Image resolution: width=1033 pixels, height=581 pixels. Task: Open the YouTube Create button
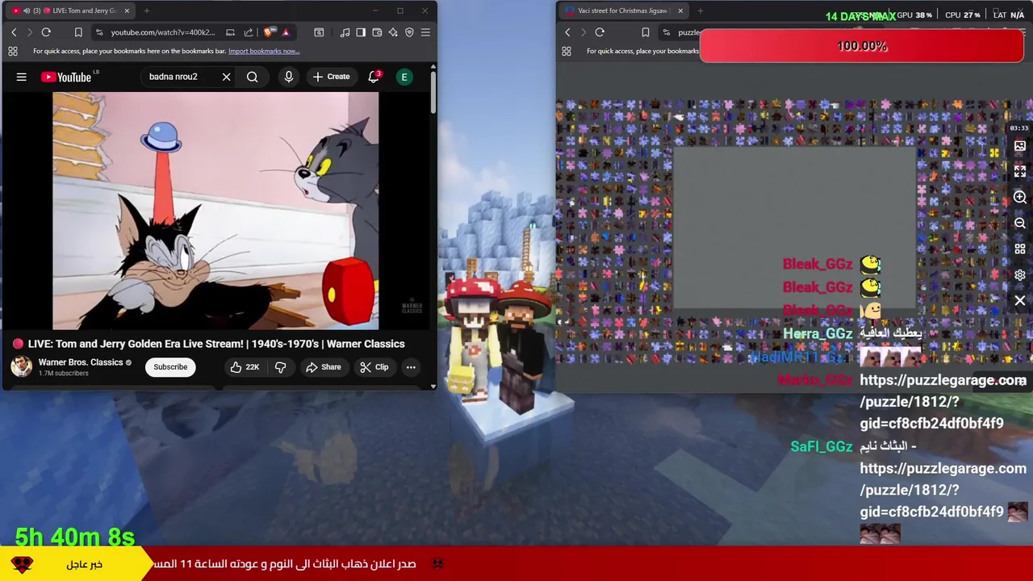331,77
